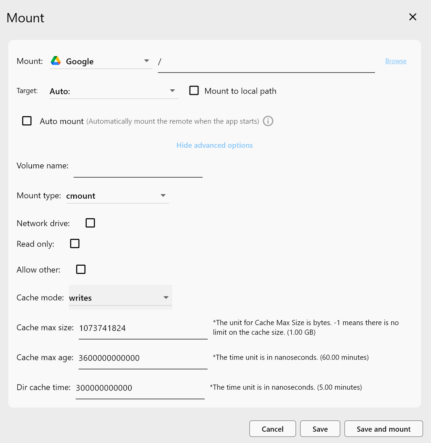Toggle the Allow other option

coord(80,269)
